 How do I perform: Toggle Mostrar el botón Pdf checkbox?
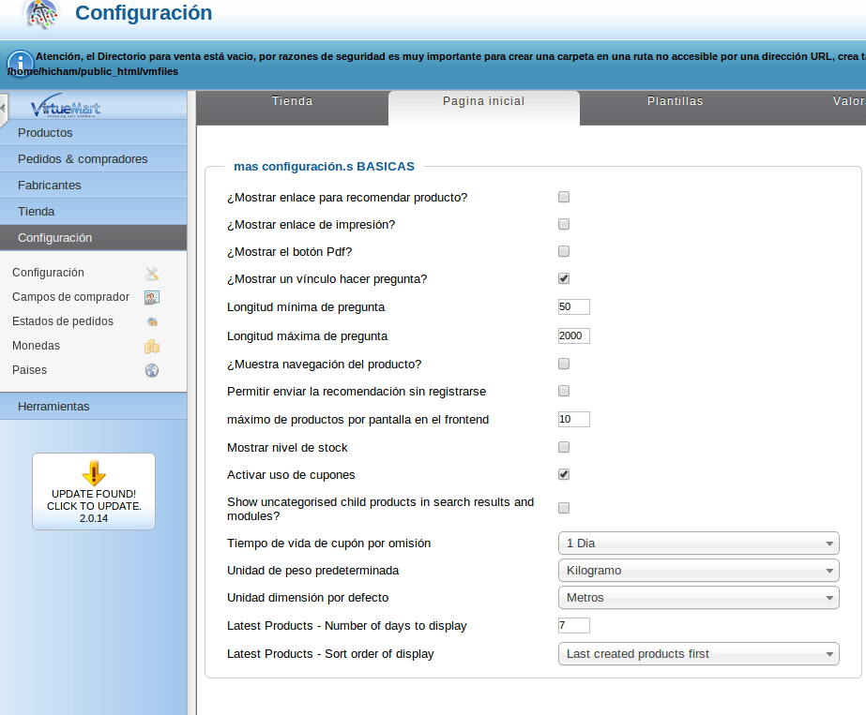(563, 251)
